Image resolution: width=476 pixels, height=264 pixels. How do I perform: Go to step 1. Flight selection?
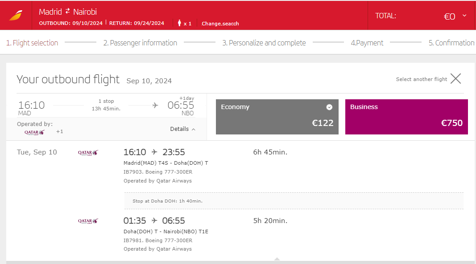point(32,43)
